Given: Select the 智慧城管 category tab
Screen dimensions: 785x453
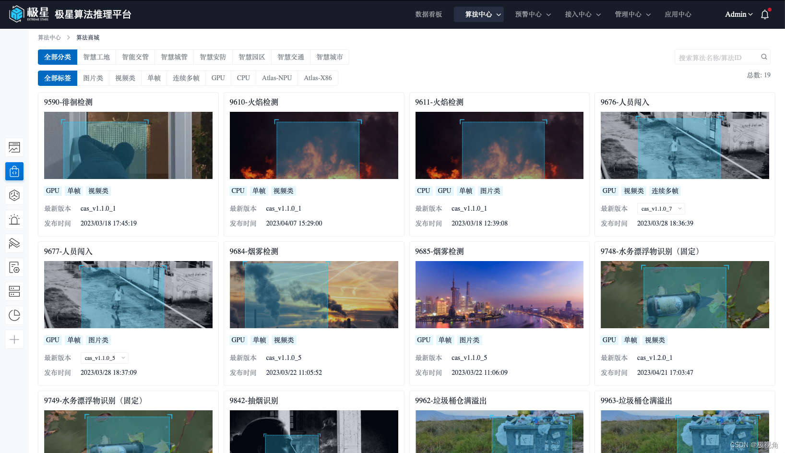Looking at the screenshot, I should (x=174, y=57).
